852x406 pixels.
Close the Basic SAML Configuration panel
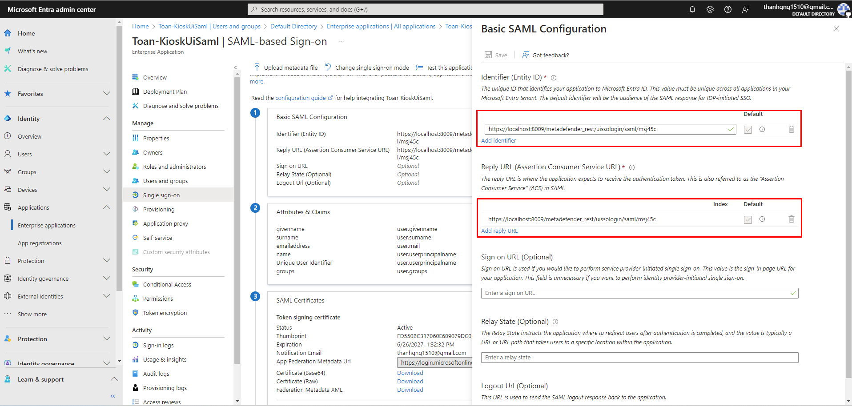coord(836,29)
